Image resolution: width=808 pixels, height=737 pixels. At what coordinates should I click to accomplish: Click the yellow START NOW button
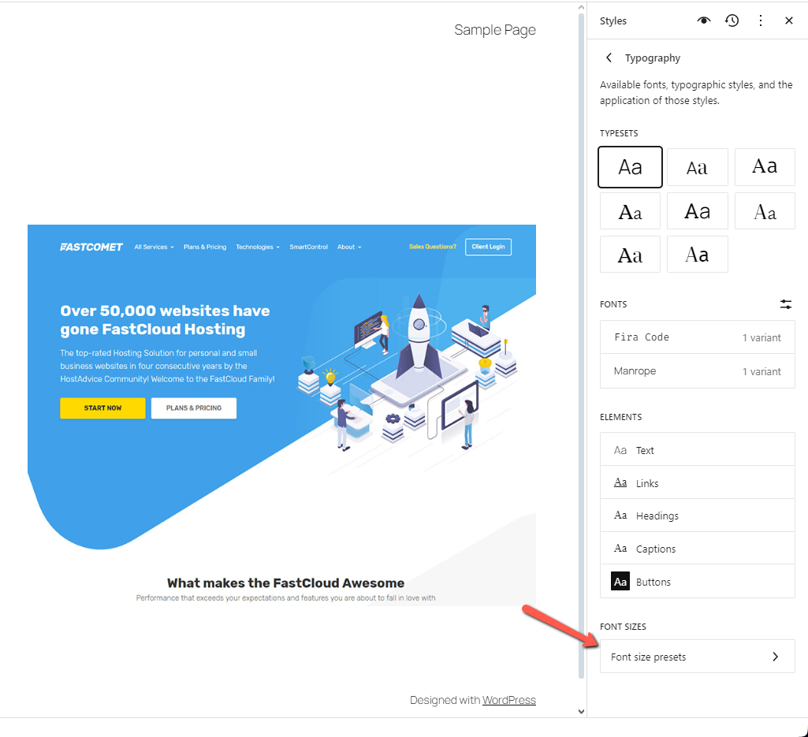[x=102, y=408]
